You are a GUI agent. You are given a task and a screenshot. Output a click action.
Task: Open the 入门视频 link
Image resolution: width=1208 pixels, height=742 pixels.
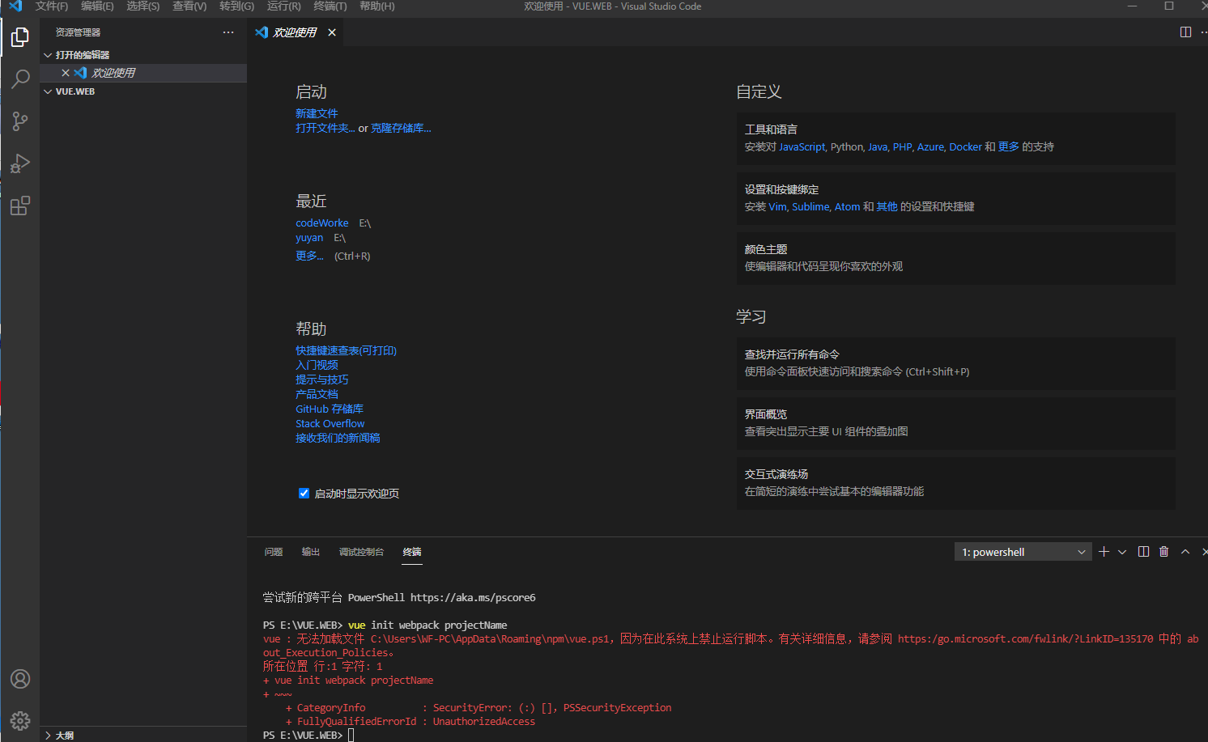point(317,365)
